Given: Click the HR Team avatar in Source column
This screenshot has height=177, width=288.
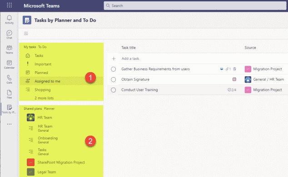Looking at the screenshot, I should [248, 79].
